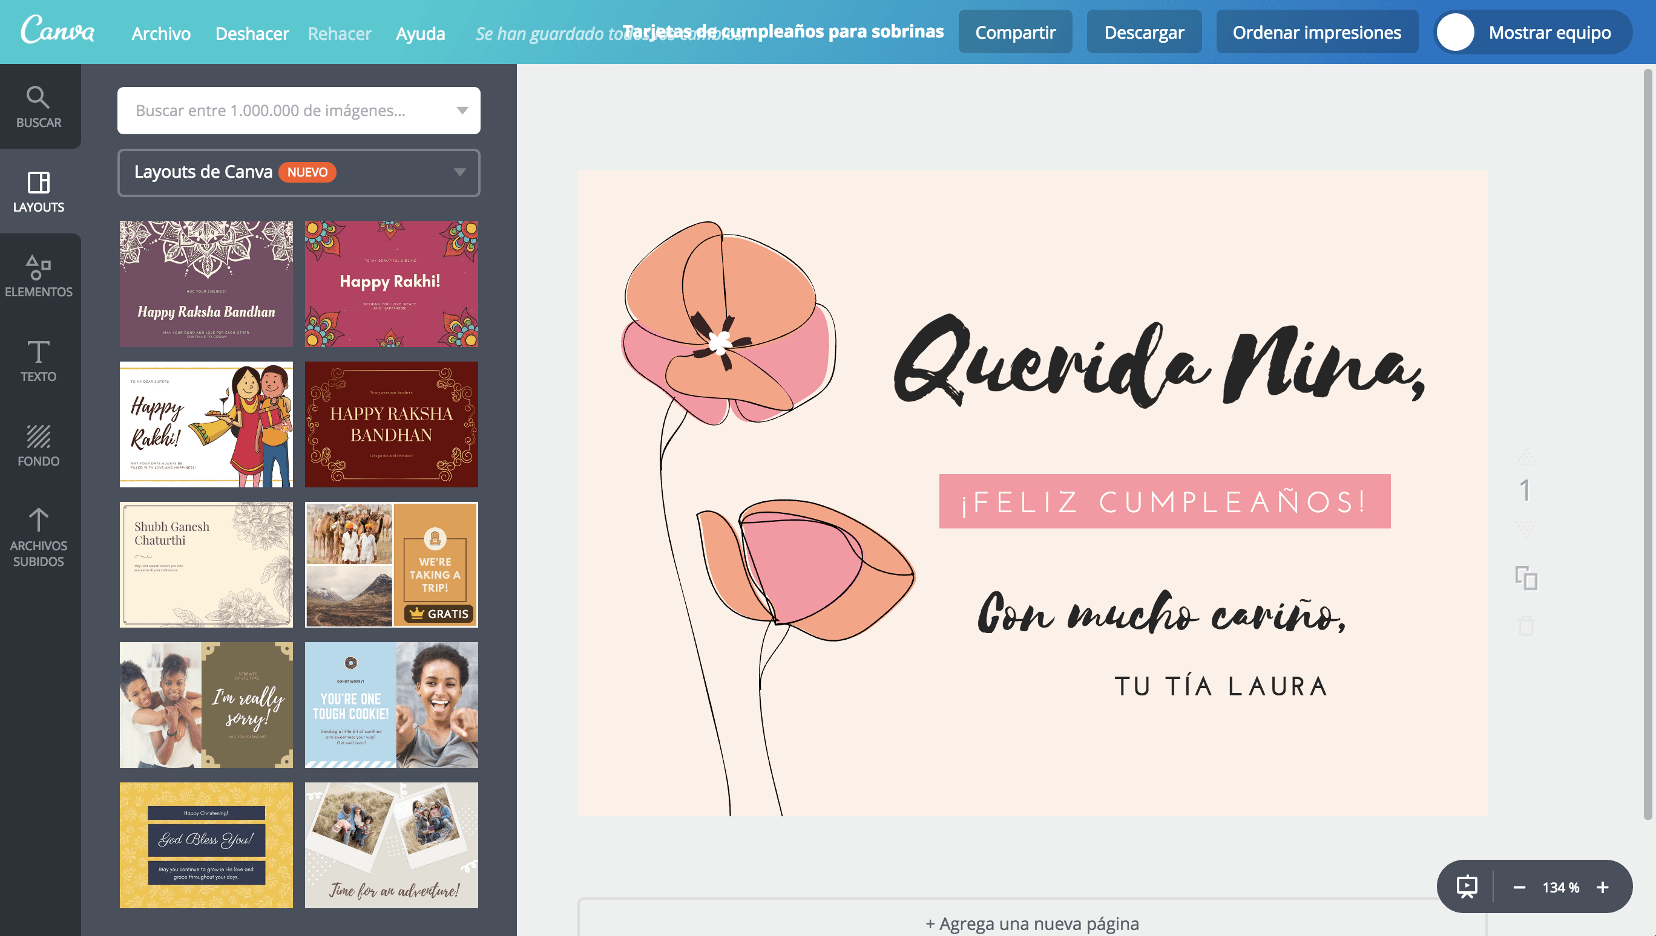The width and height of the screenshot is (1656, 936).
Task: Open the Layouts de Canva dropdown
Action: click(x=298, y=172)
